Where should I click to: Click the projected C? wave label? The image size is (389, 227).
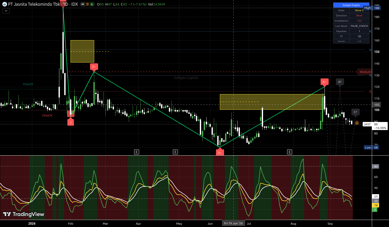click(355, 112)
